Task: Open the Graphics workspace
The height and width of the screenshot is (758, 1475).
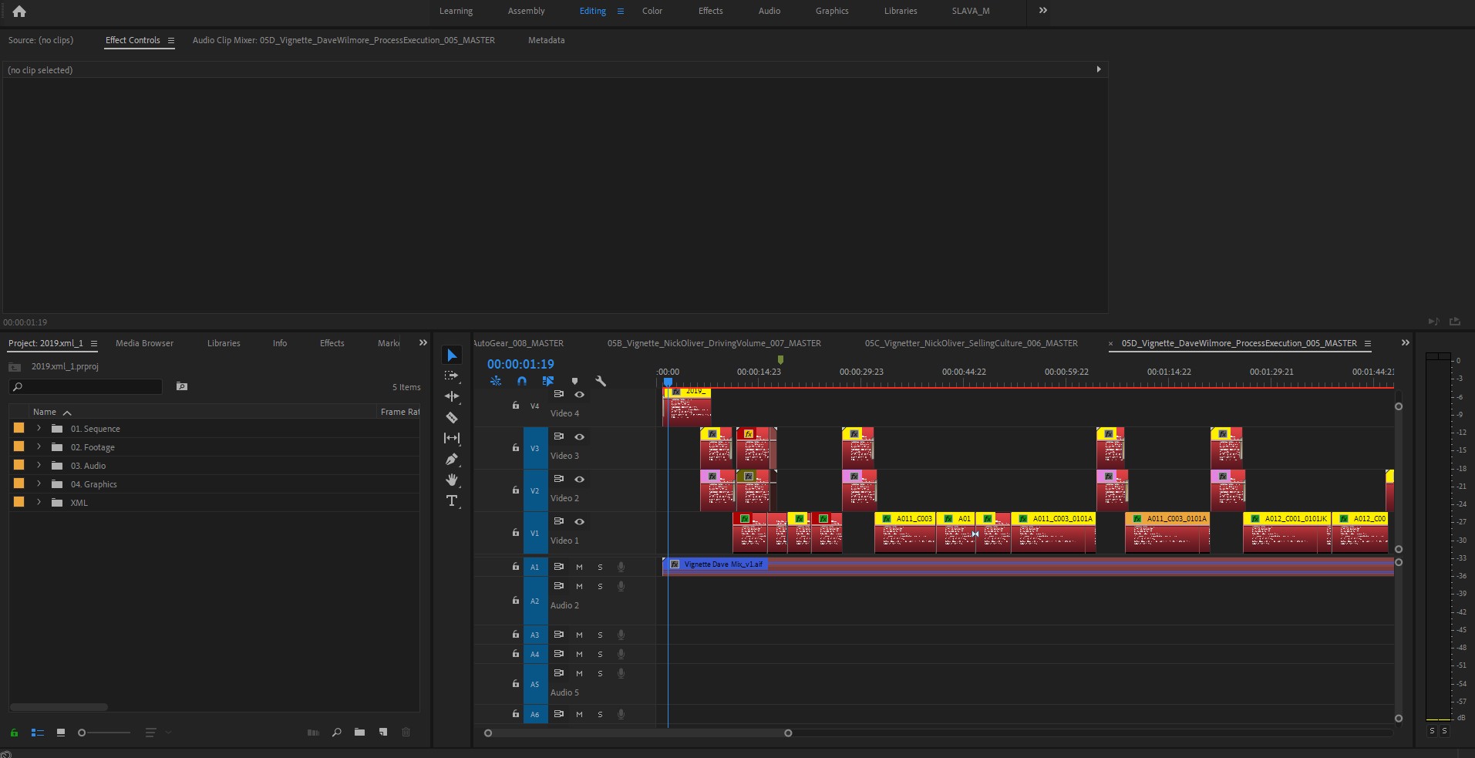Action: point(832,11)
